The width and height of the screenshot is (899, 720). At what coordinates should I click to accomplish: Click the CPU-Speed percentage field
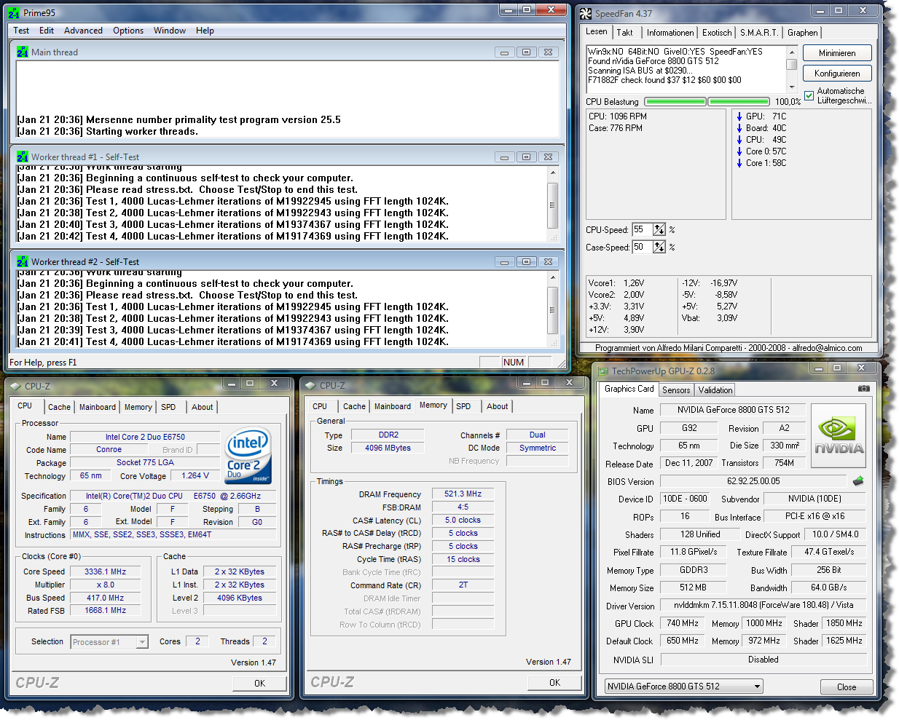tap(643, 229)
